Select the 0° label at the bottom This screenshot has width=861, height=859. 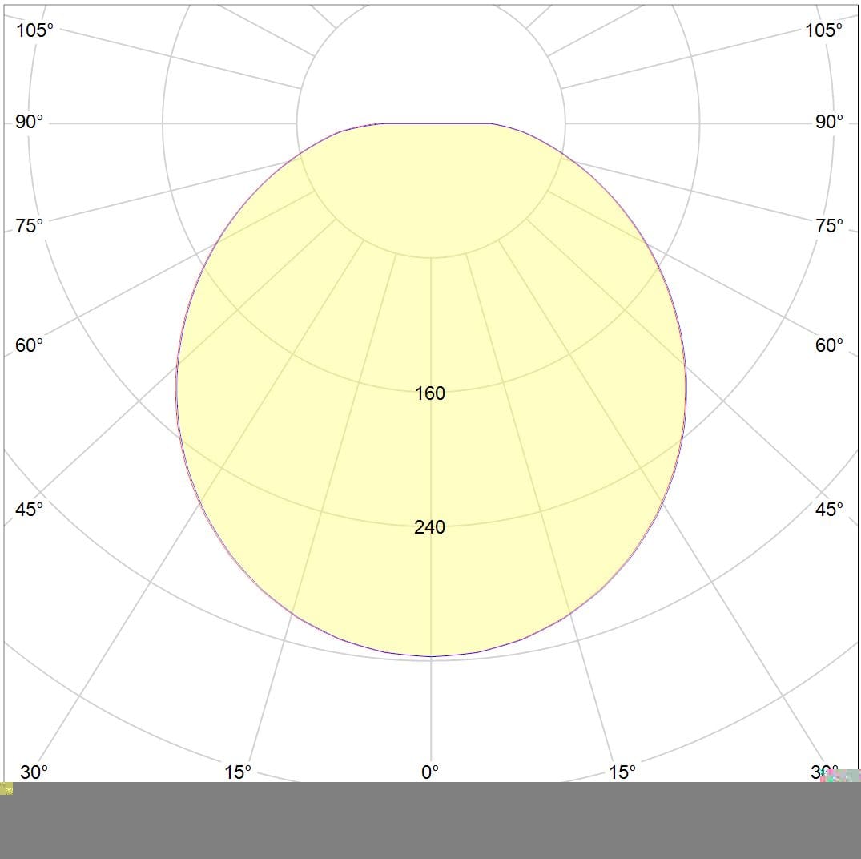click(x=430, y=772)
